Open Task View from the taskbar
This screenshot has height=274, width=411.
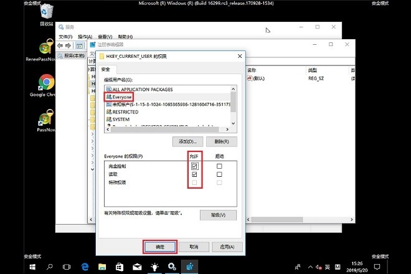pyautogui.click(x=67, y=267)
